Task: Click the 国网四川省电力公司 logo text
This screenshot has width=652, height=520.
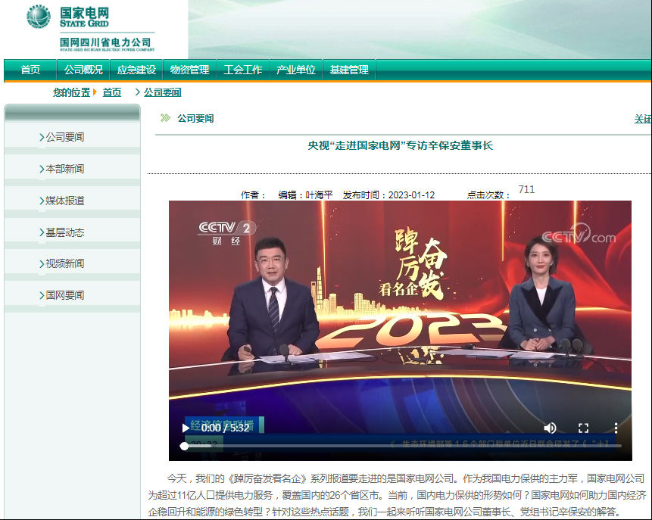Action: click(105, 42)
